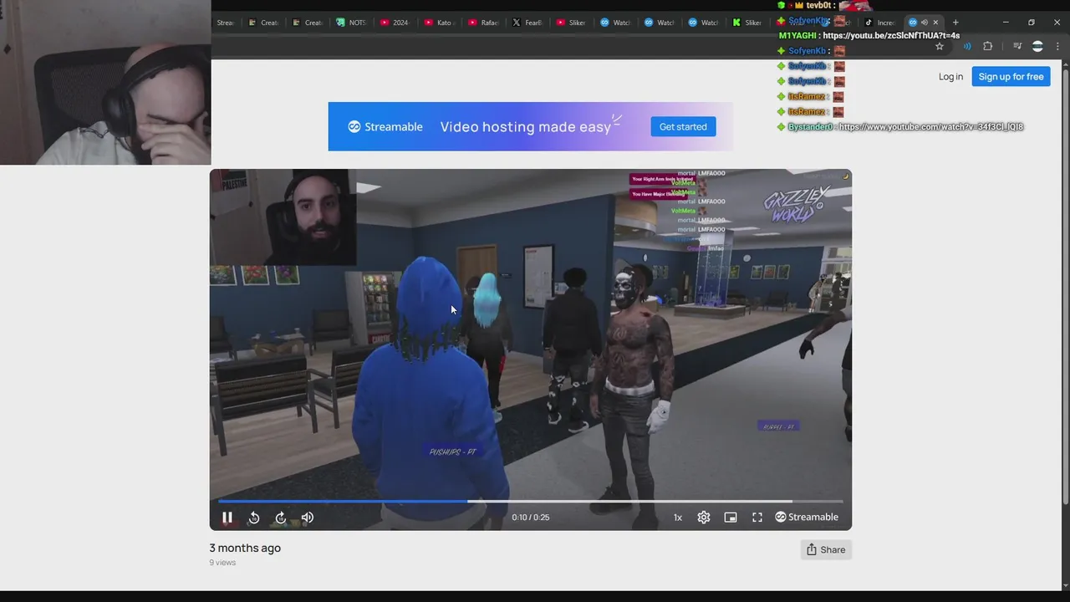Image resolution: width=1070 pixels, height=602 pixels.
Task: Switch to the TikTok Incre tab
Action: 879,23
